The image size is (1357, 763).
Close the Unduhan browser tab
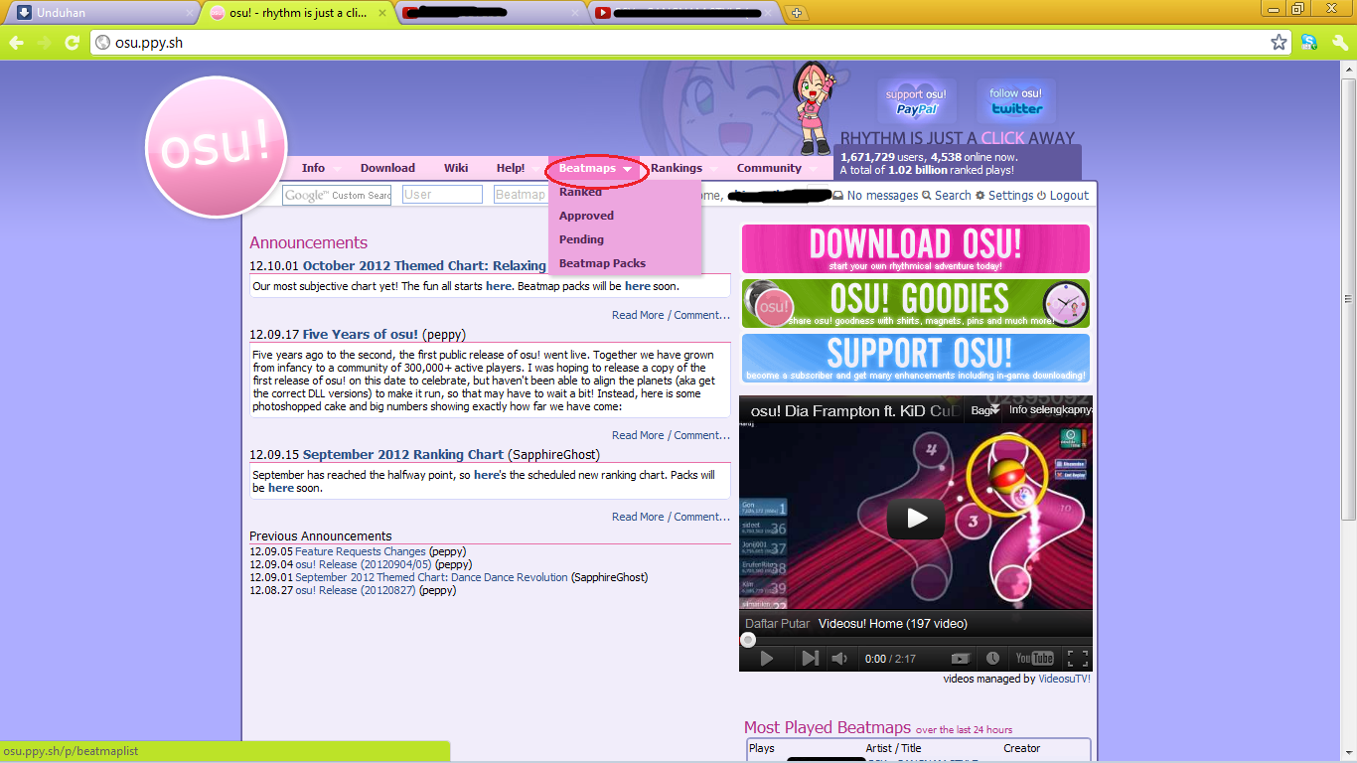point(190,13)
